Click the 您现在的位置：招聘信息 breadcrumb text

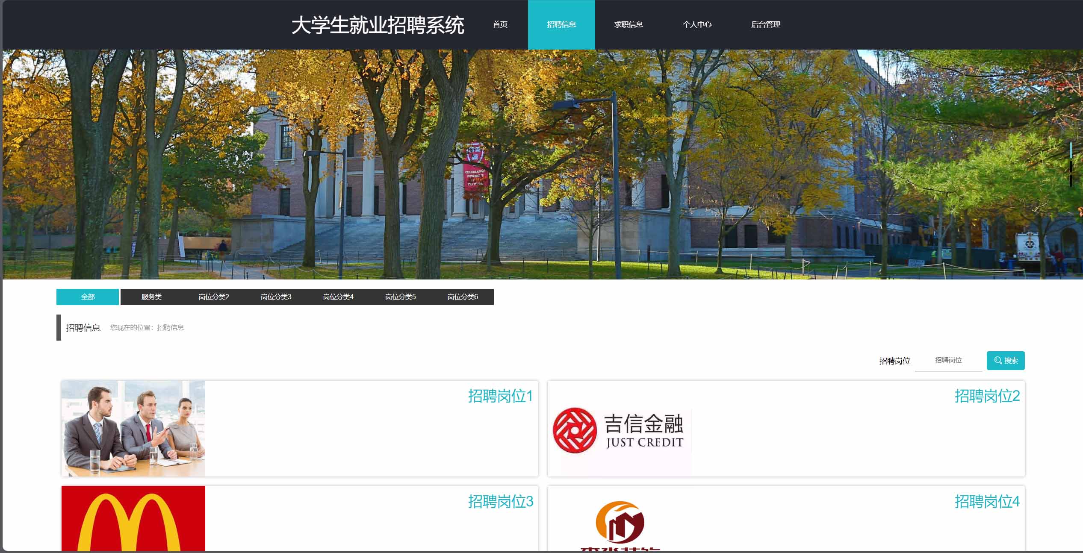click(147, 327)
